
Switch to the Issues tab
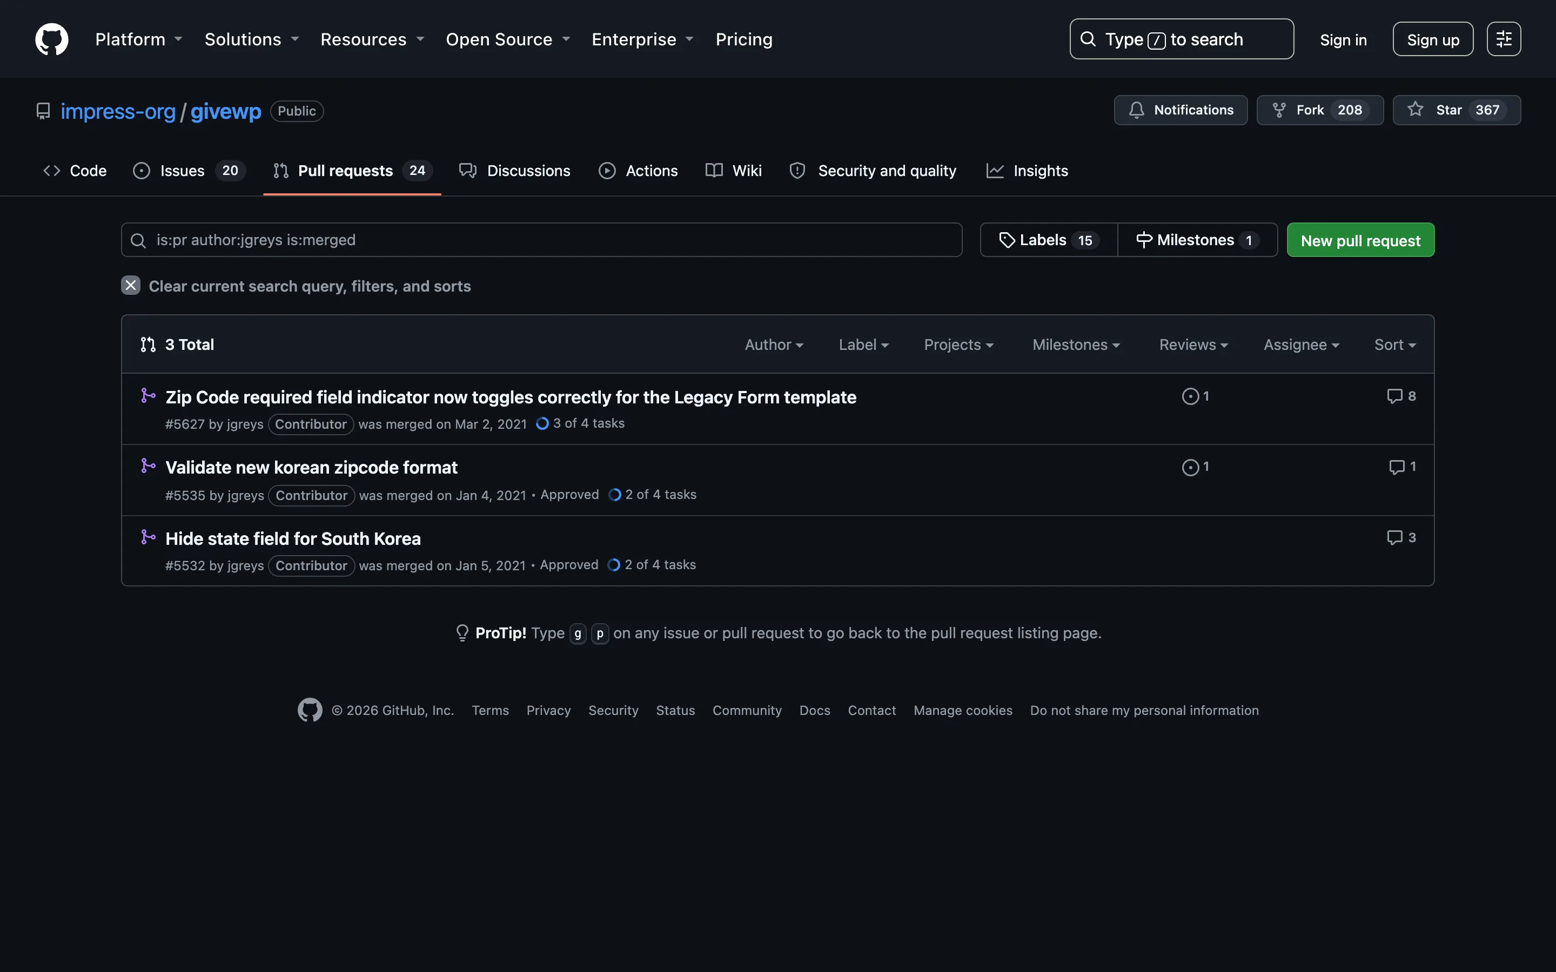(189, 170)
